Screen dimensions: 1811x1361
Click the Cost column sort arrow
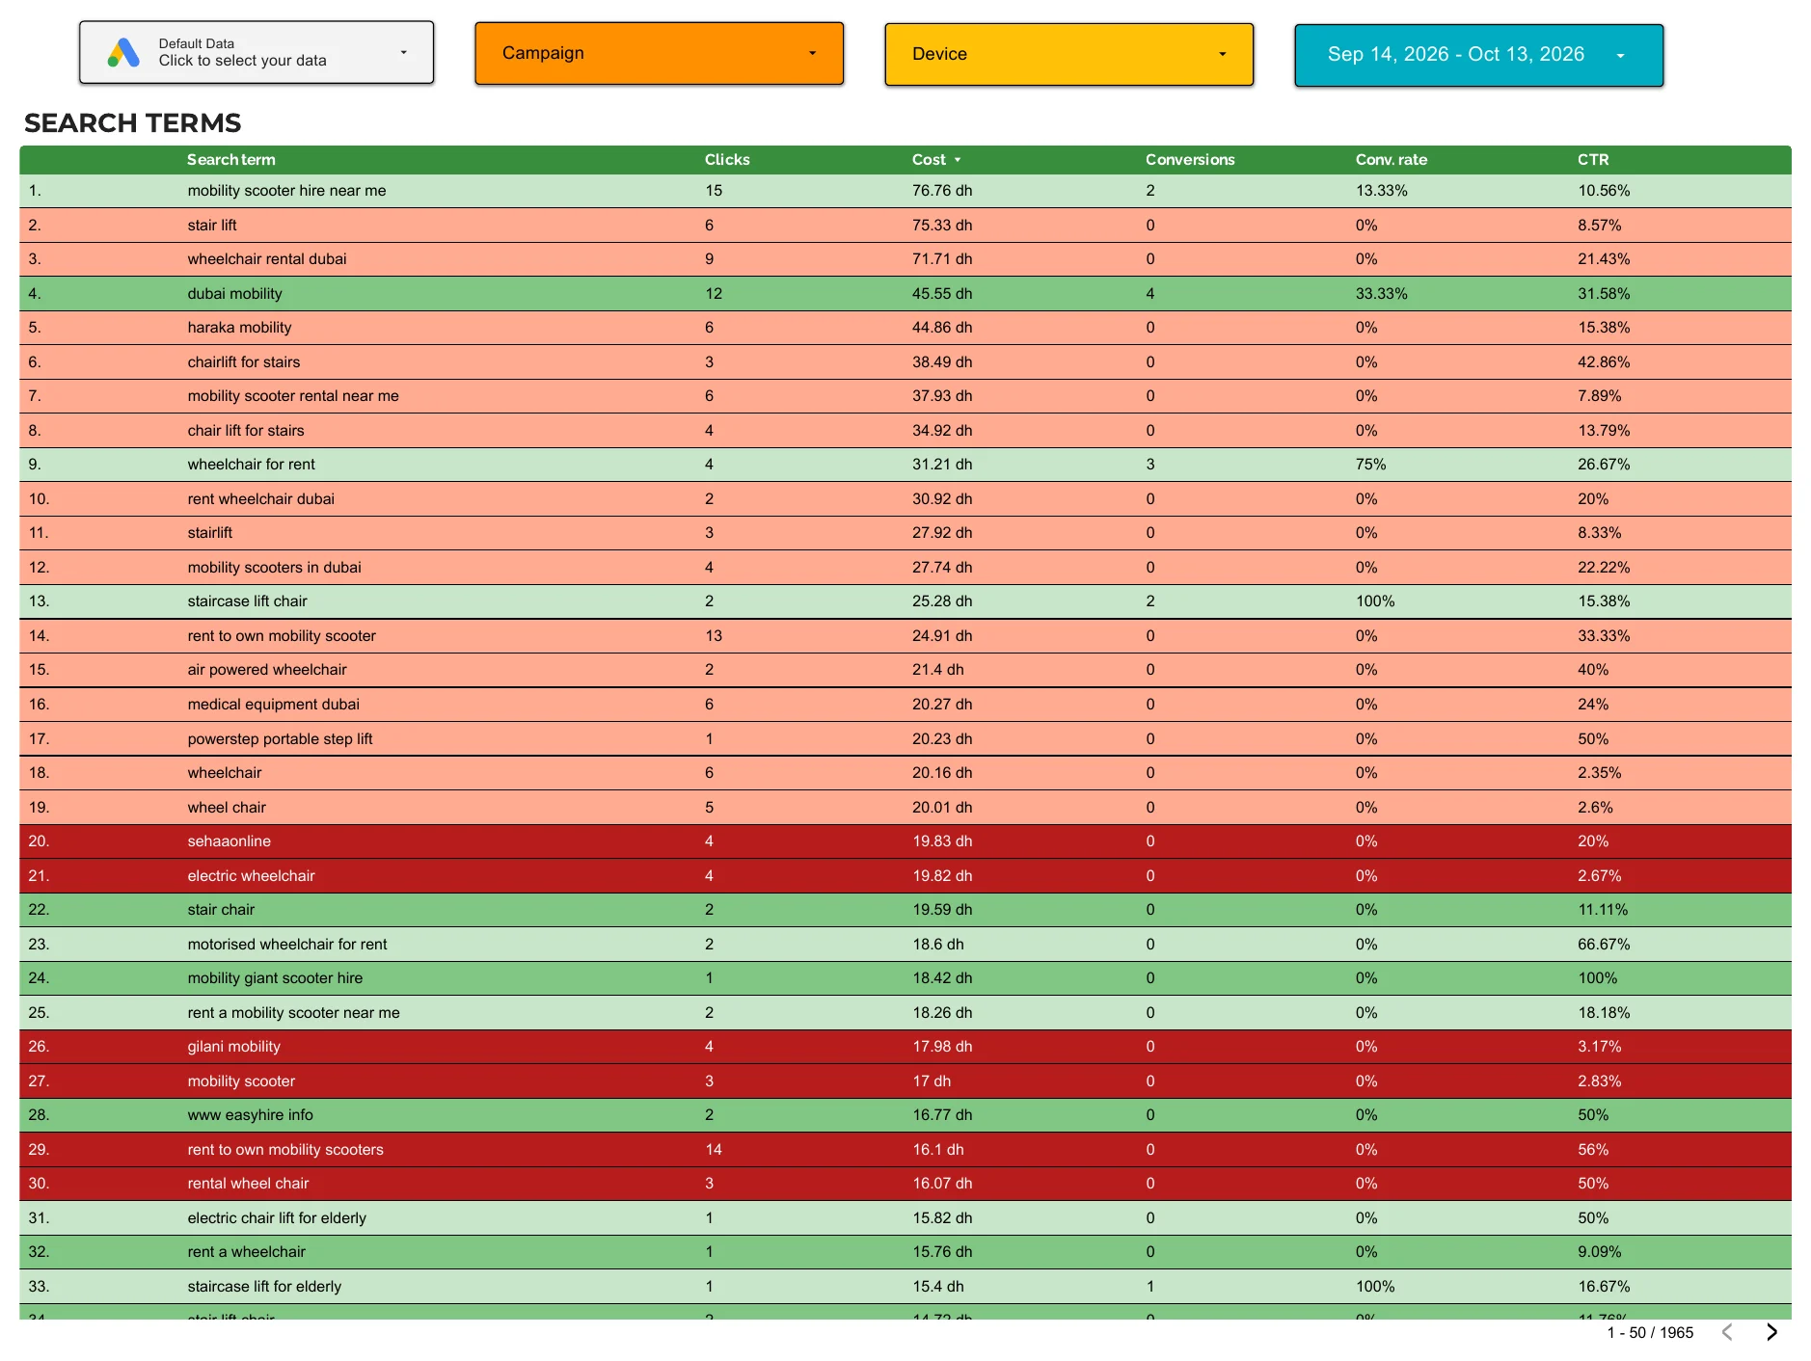(x=958, y=160)
